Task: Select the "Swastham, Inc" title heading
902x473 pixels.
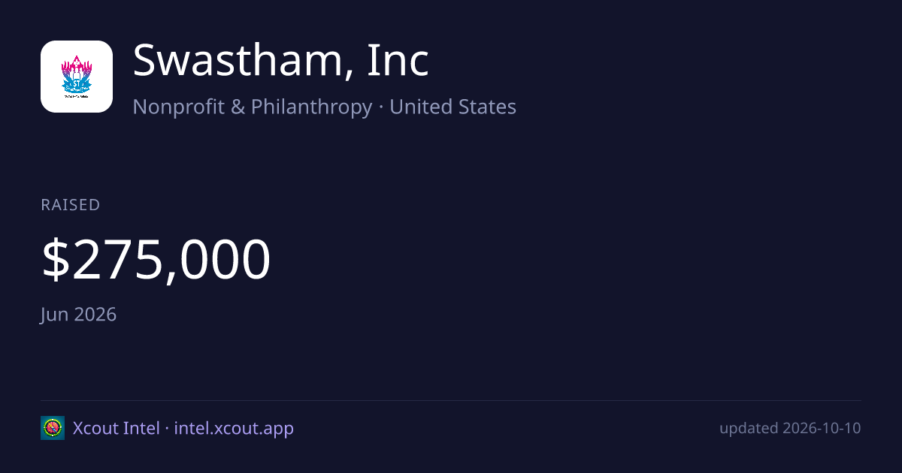Action: [x=280, y=62]
